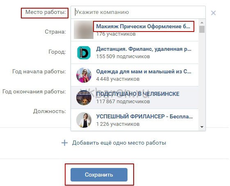Click the dropdown list scroll down arrow

(202, 127)
